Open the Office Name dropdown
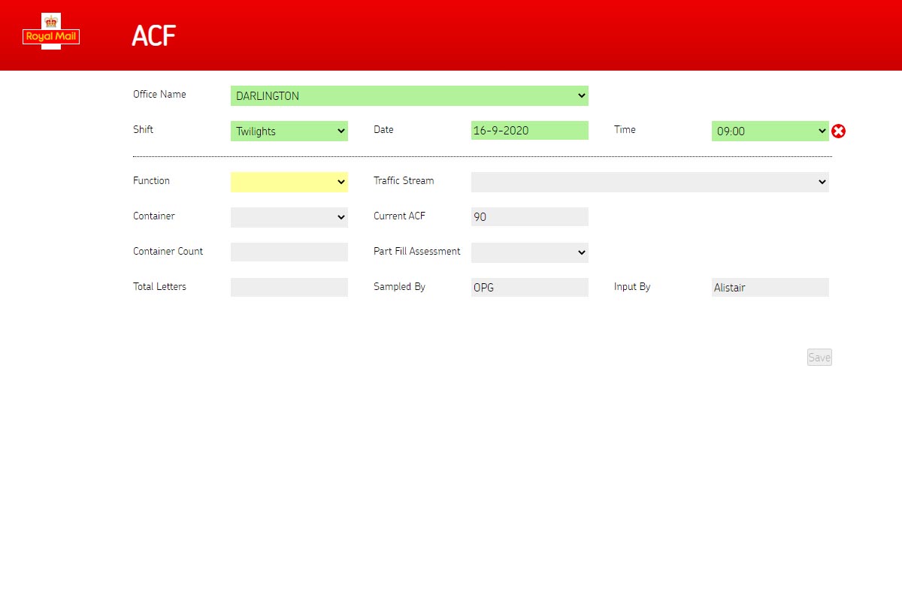This screenshot has width=902, height=601. [x=409, y=96]
